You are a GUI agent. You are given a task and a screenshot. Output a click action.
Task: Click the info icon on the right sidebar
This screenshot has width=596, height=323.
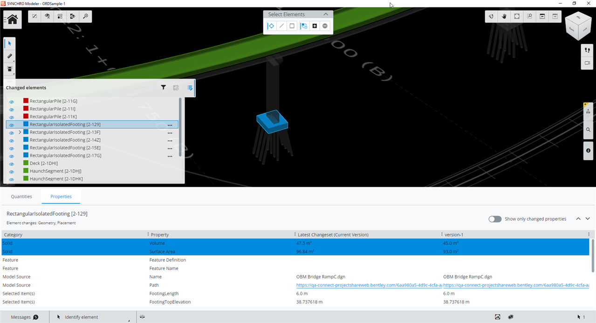click(588, 151)
